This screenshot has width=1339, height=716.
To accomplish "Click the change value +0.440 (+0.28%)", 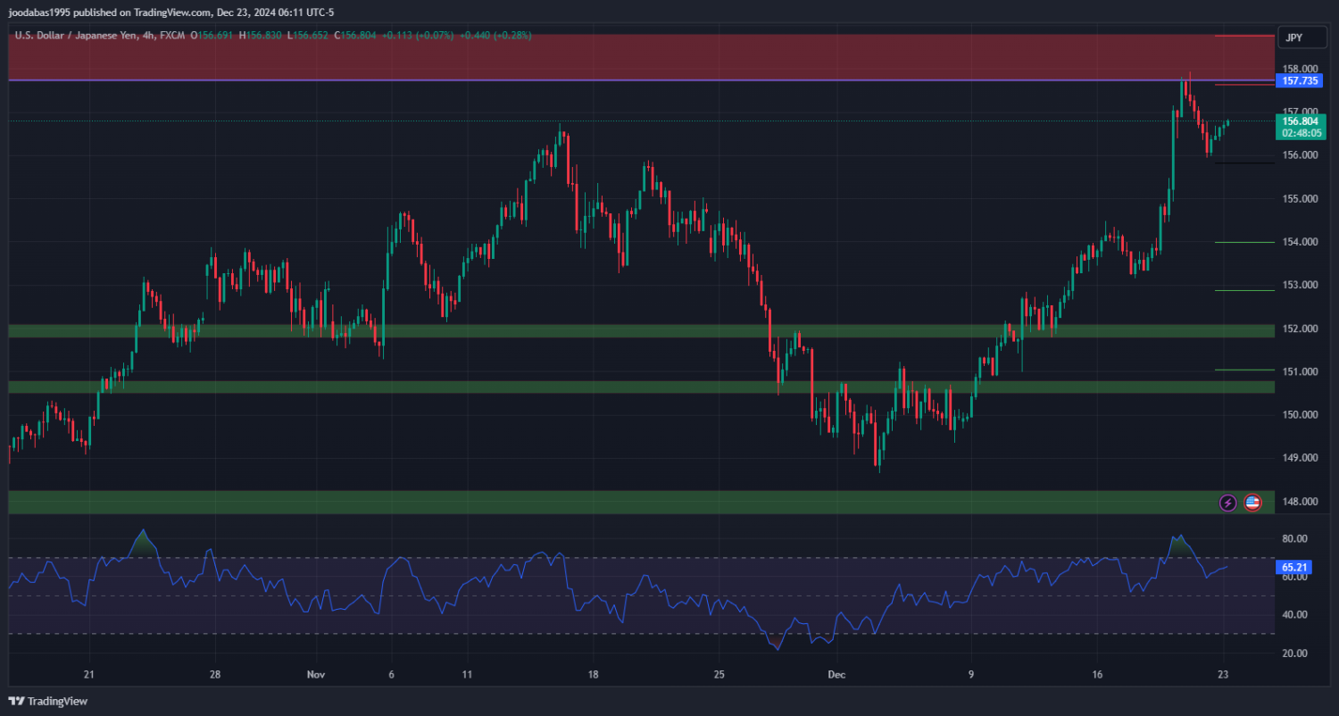I will pos(495,35).
